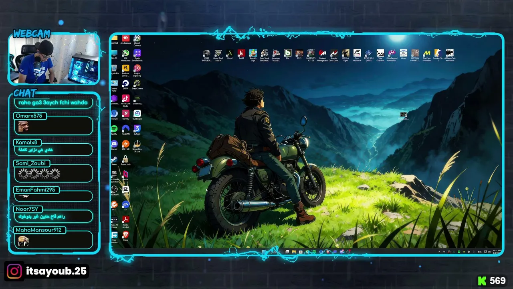Select the Spotify desktop icon
513x289 pixels.
pyautogui.click(x=114, y=130)
